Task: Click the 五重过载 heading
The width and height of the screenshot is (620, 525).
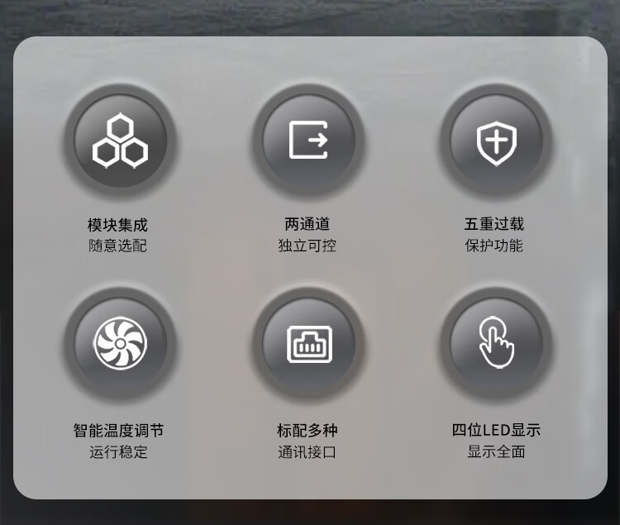Action: 494,224
